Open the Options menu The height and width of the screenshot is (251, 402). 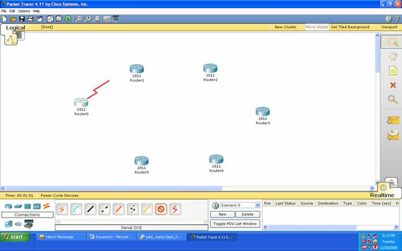24,11
